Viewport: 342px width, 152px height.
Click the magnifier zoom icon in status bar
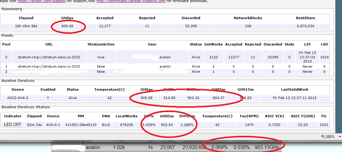pyautogui.click(x=323, y=136)
